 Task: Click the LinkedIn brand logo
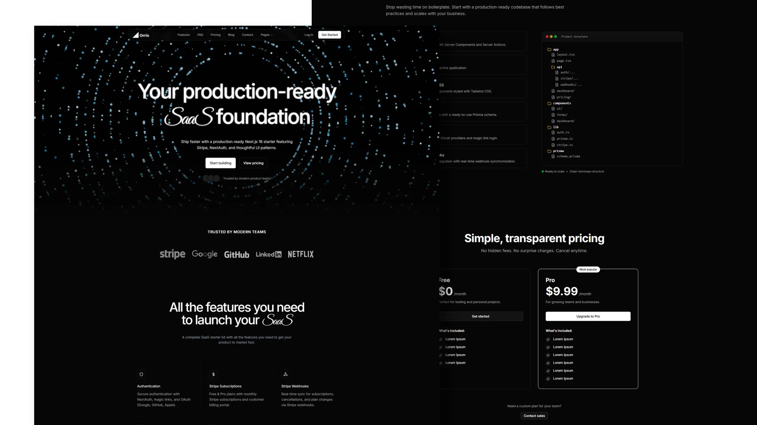coord(268,254)
